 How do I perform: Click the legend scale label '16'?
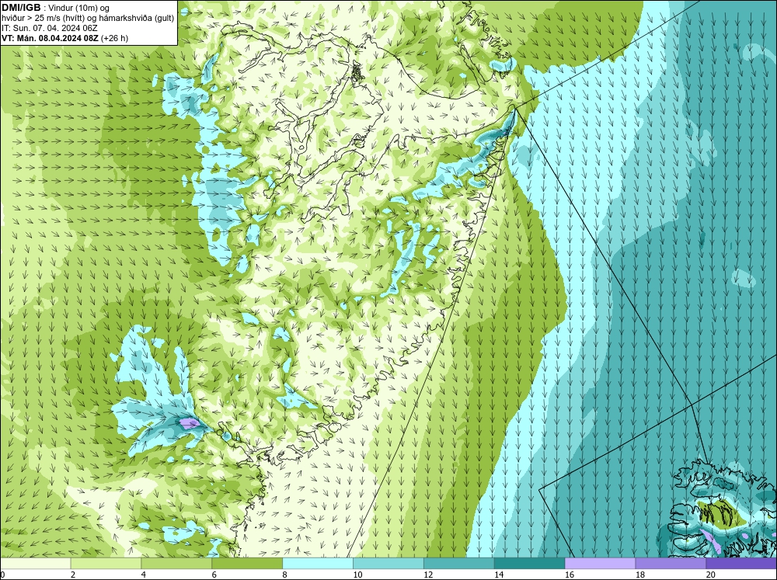[x=570, y=575]
